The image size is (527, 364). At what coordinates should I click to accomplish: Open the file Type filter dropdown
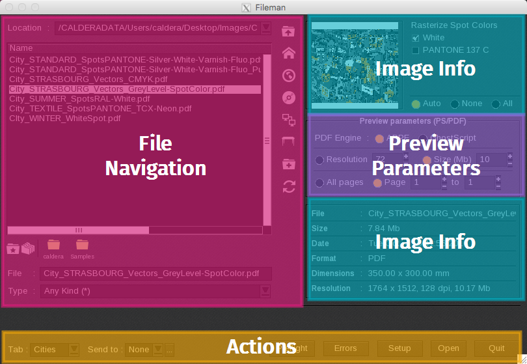tap(265, 291)
